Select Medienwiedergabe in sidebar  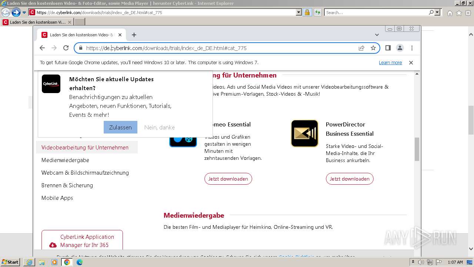[65, 160]
